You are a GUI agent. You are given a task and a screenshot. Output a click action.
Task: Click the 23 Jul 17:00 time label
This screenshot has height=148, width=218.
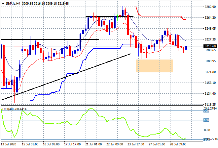click(x=136, y=144)
